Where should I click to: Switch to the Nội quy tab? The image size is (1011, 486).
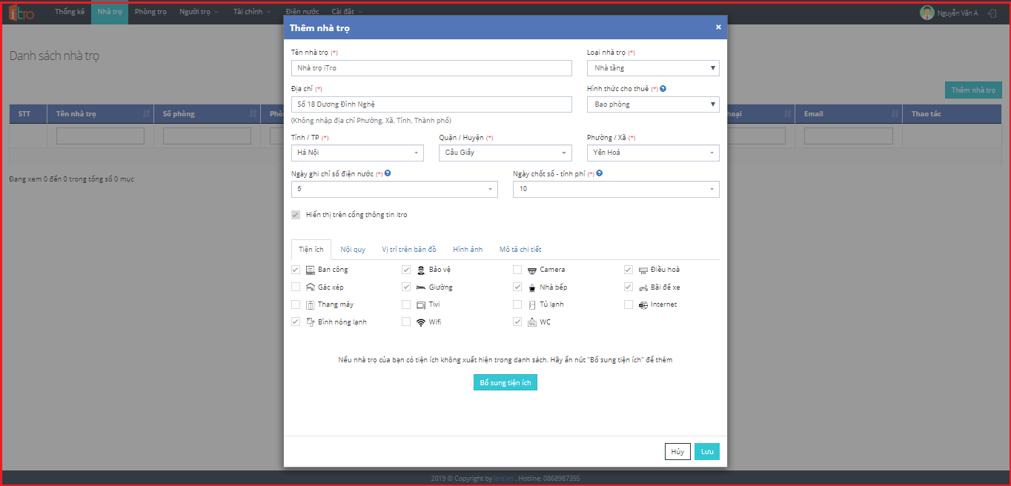(353, 250)
